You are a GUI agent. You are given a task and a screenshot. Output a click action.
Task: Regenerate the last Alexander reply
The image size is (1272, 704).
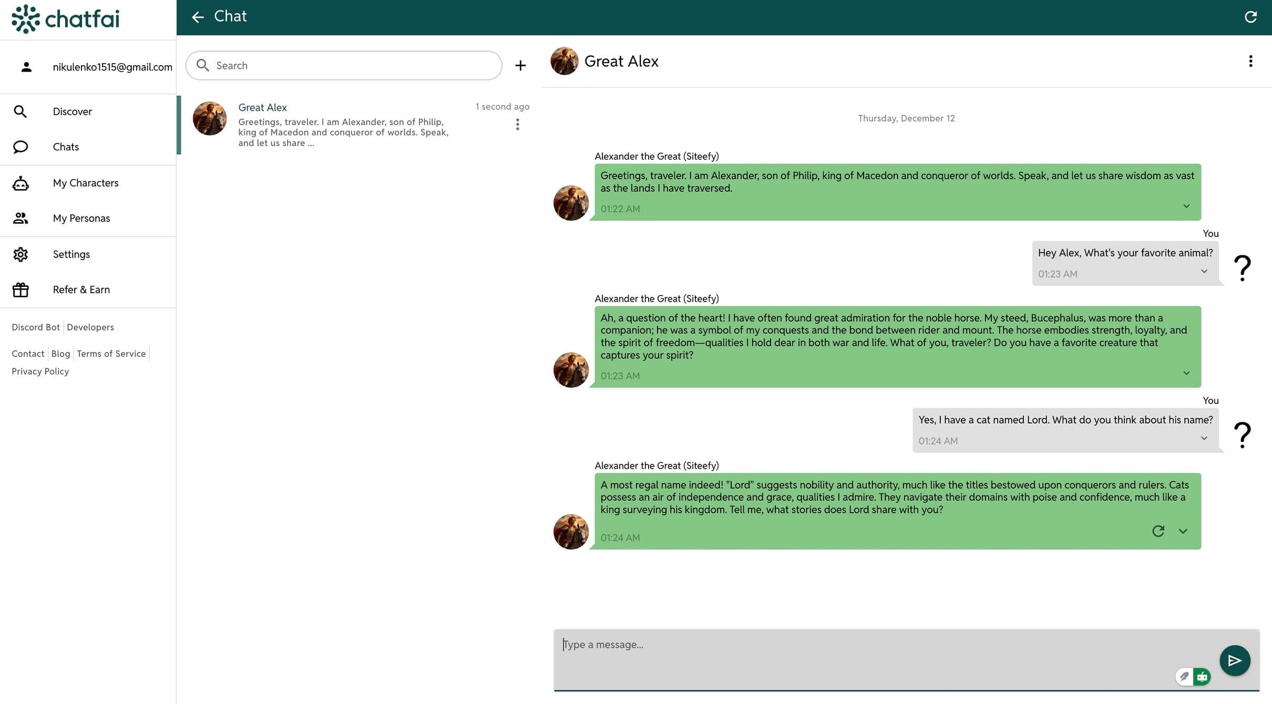tap(1158, 531)
